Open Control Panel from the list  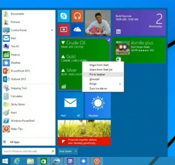pyautogui.click(x=29, y=30)
